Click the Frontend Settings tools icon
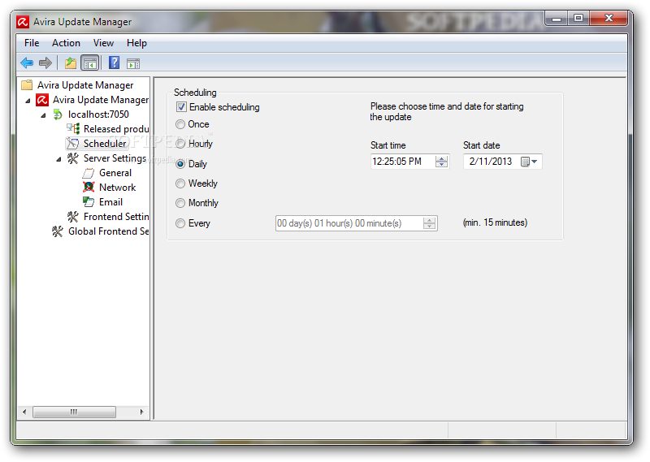 click(x=73, y=217)
